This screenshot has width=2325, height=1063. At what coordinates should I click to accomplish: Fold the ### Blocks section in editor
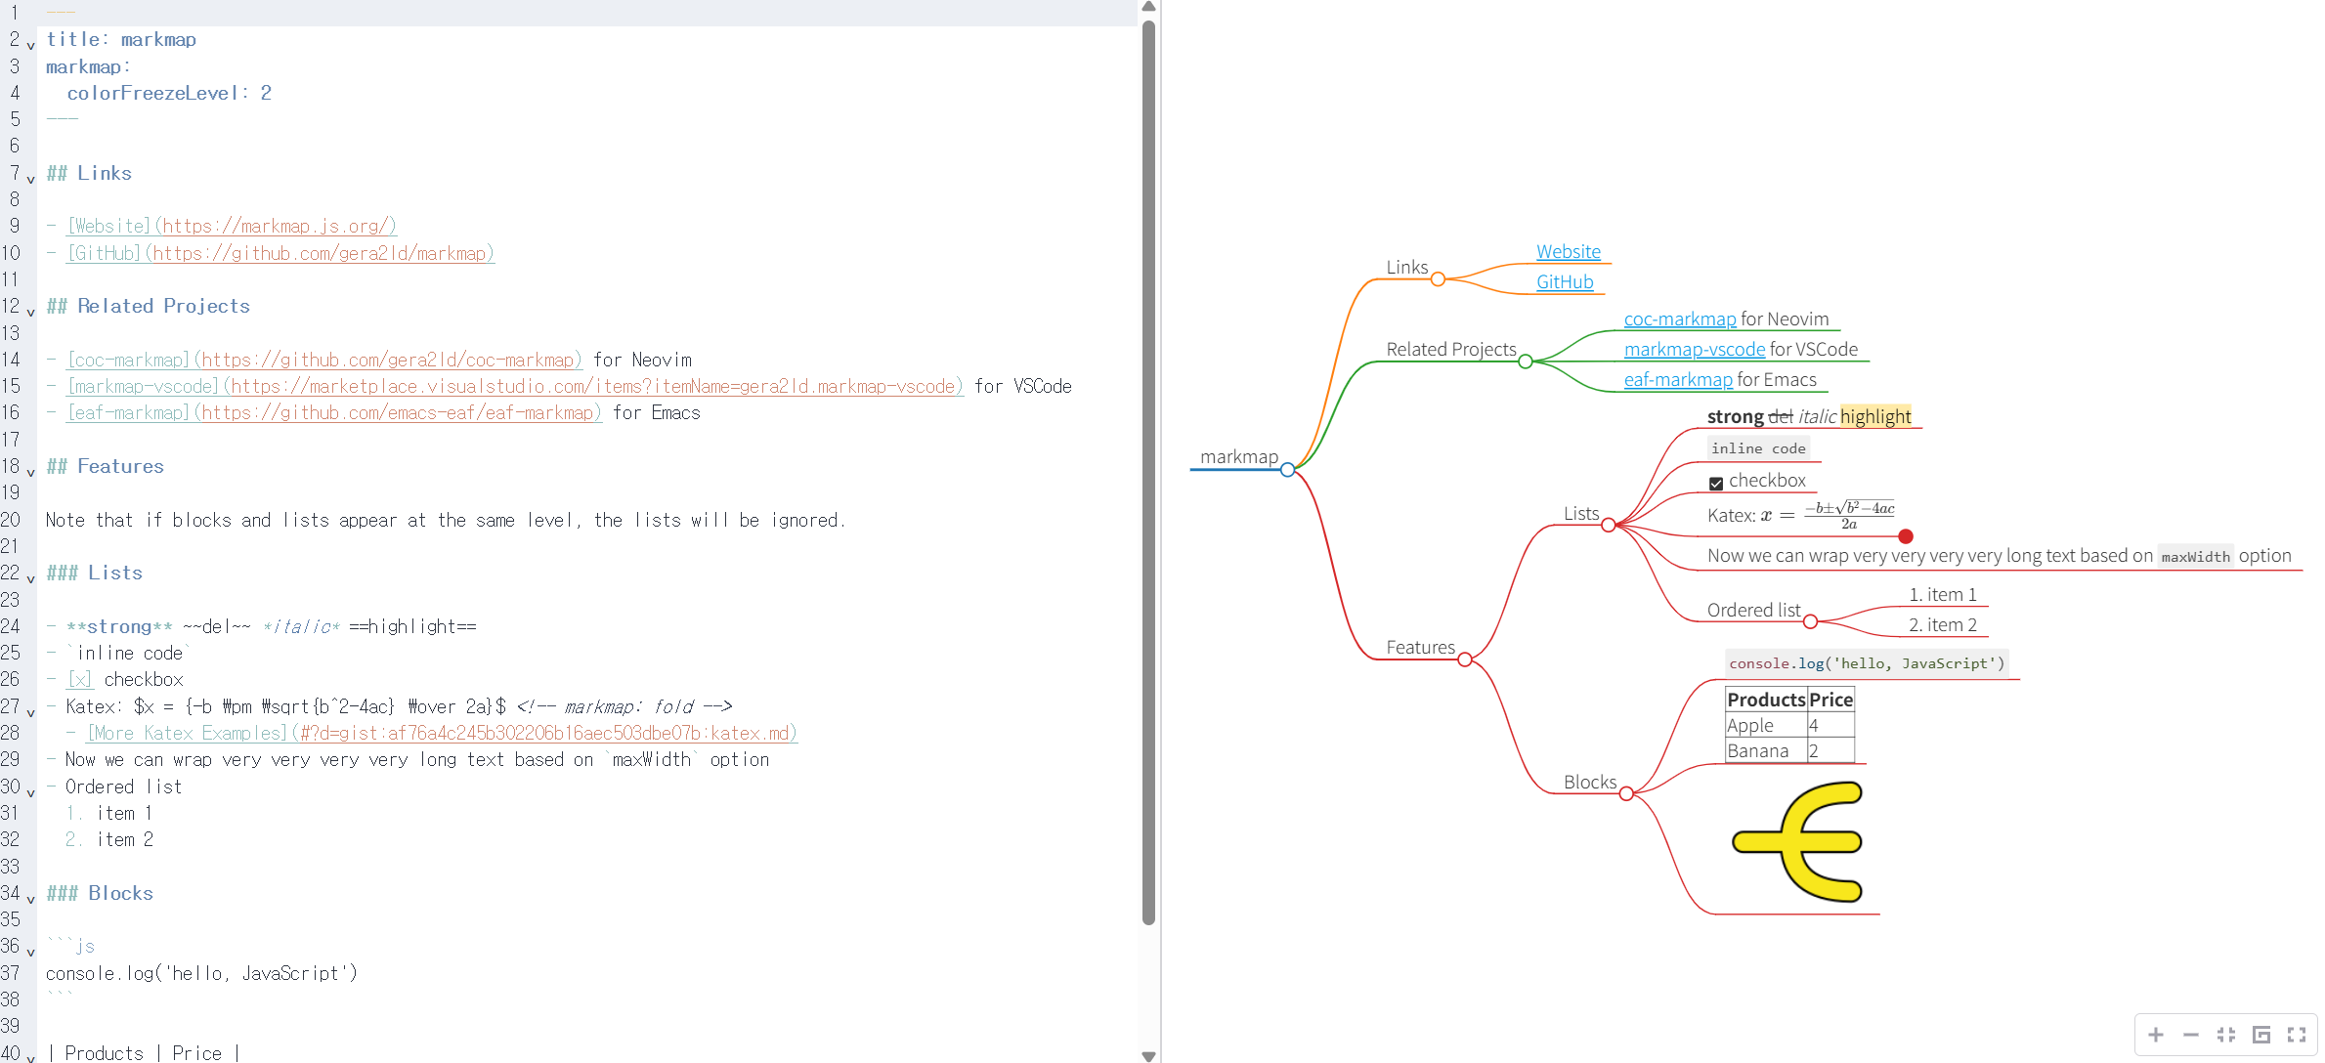31,899
